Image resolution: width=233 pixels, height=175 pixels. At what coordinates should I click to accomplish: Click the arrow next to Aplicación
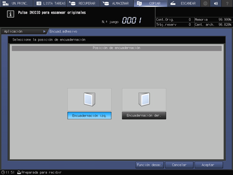pyautogui.click(x=44, y=32)
